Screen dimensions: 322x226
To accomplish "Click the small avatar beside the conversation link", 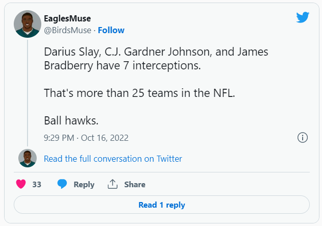I will [x=28, y=159].
